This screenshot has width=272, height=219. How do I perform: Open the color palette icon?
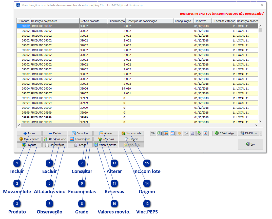click(179, 133)
